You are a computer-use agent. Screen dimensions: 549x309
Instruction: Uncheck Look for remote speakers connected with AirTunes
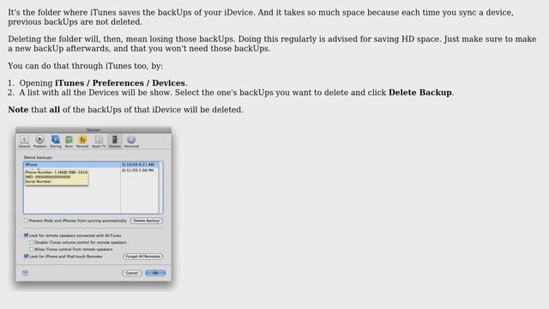pos(26,235)
